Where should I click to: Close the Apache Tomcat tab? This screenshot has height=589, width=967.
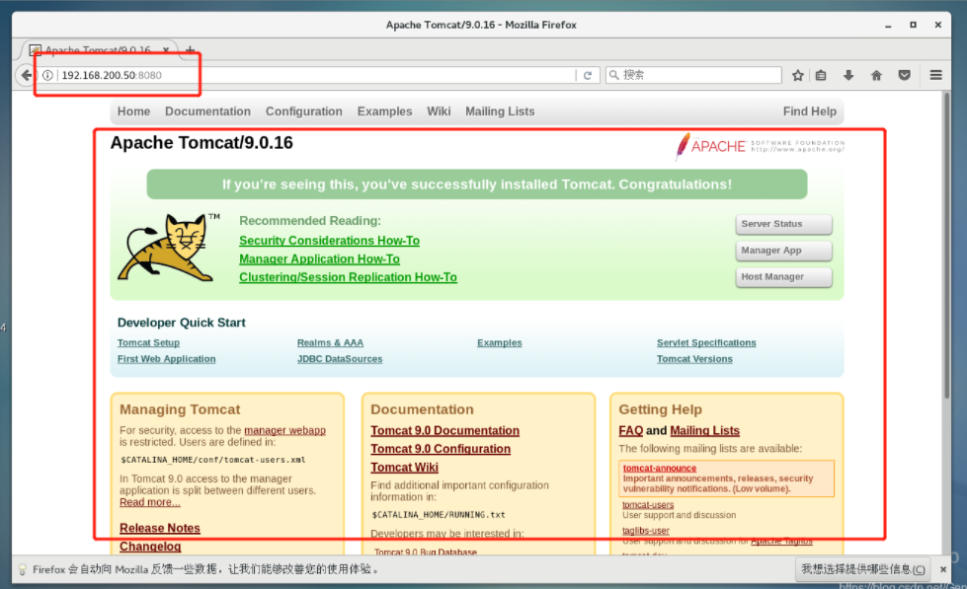[166, 50]
